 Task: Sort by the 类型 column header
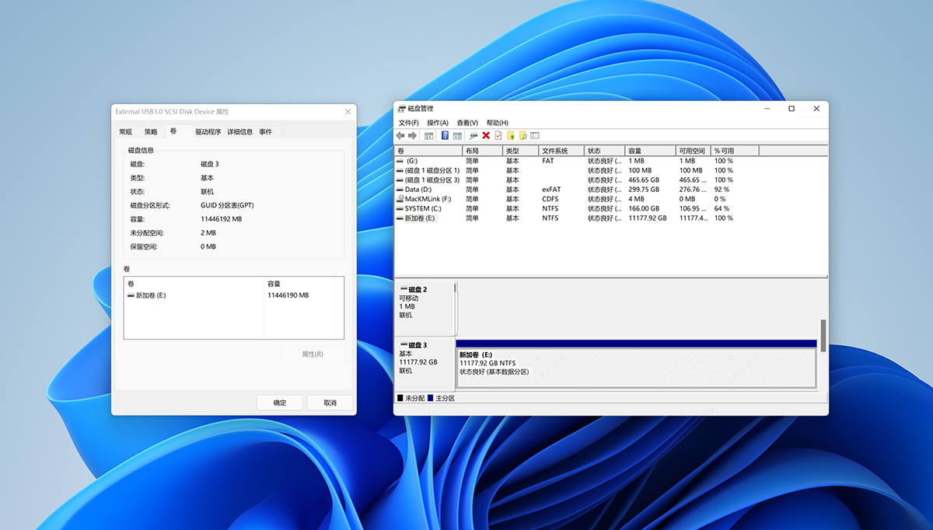521,151
